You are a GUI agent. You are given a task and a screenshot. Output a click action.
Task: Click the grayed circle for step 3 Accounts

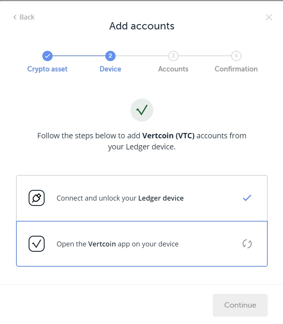173,56
